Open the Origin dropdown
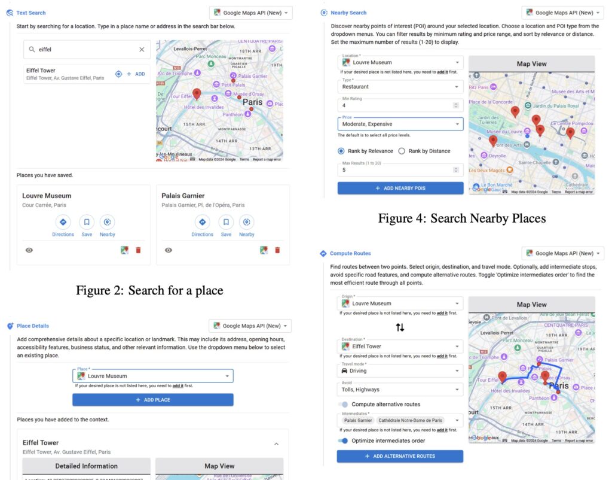The width and height of the screenshot is (612, 480). [400, 303]
